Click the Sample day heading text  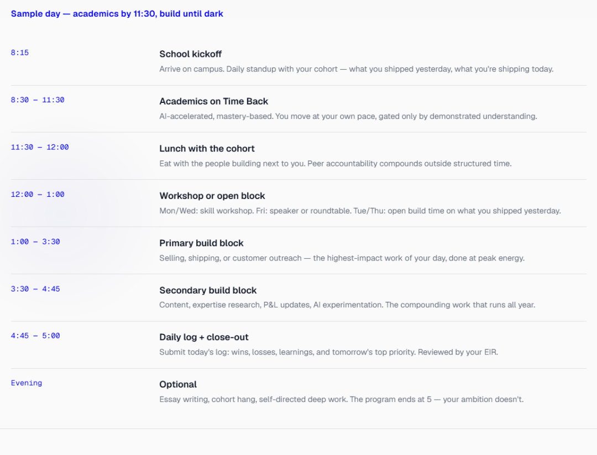(117, 14)
